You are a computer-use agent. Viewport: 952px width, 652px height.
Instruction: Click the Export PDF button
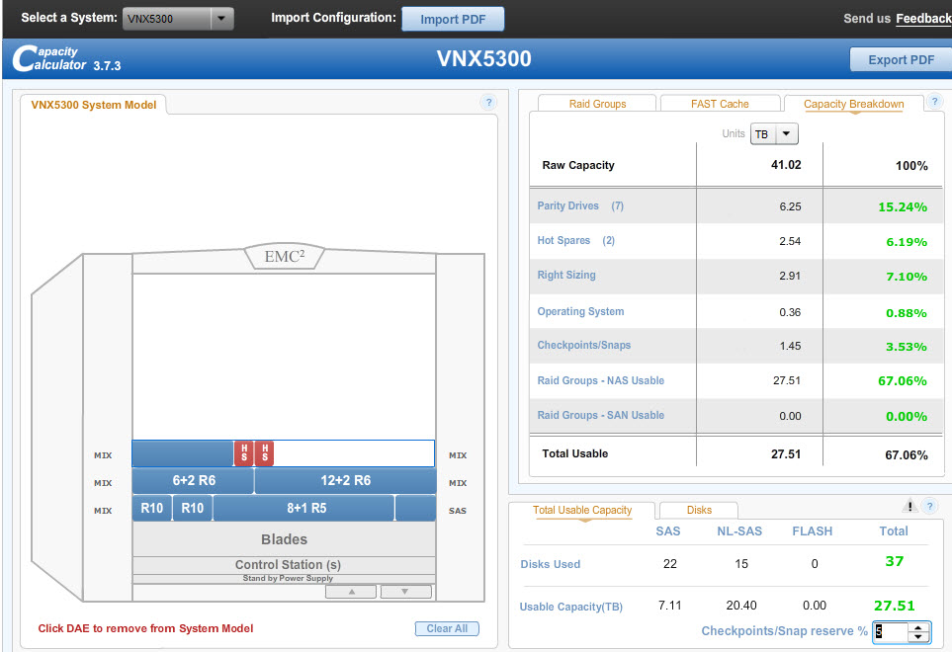coord(901,60)
